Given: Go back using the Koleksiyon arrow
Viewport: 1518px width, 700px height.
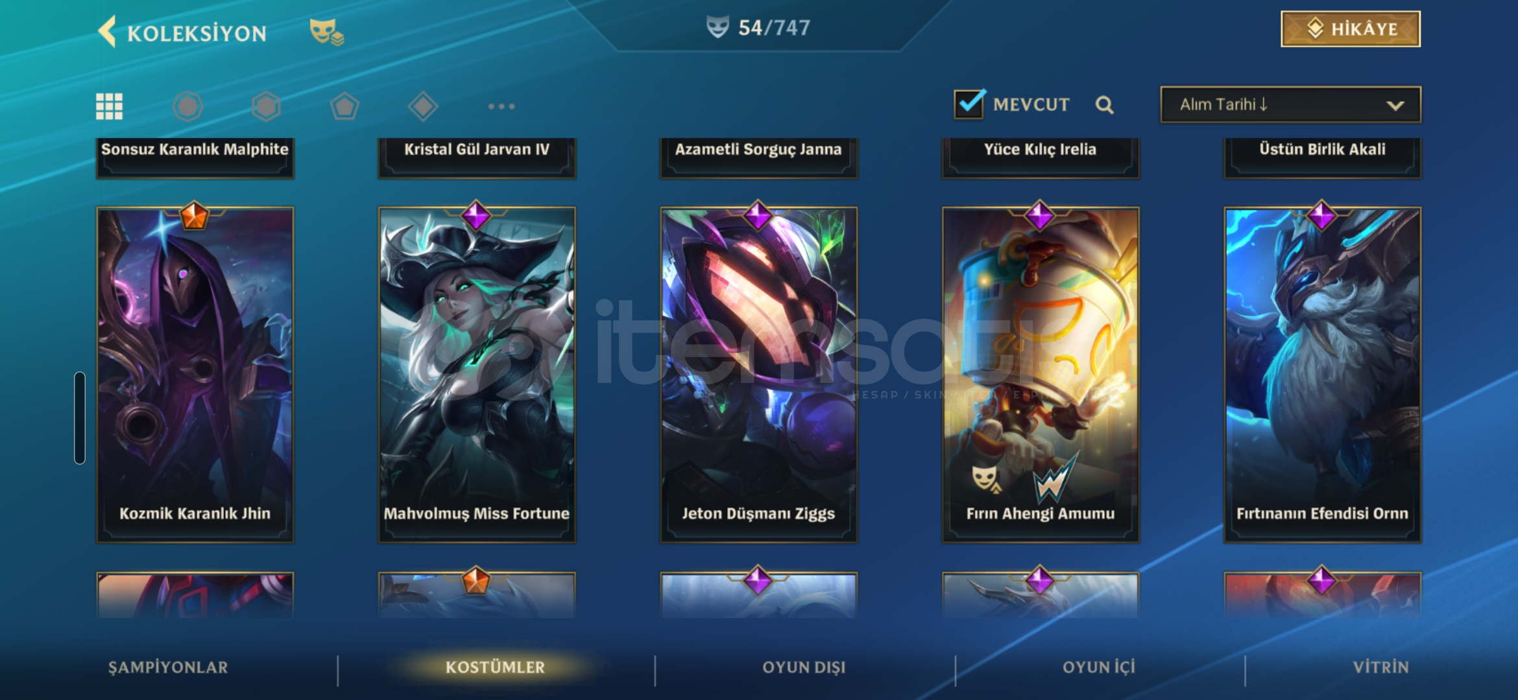Looking at the screenshot, I should (107, 31).
